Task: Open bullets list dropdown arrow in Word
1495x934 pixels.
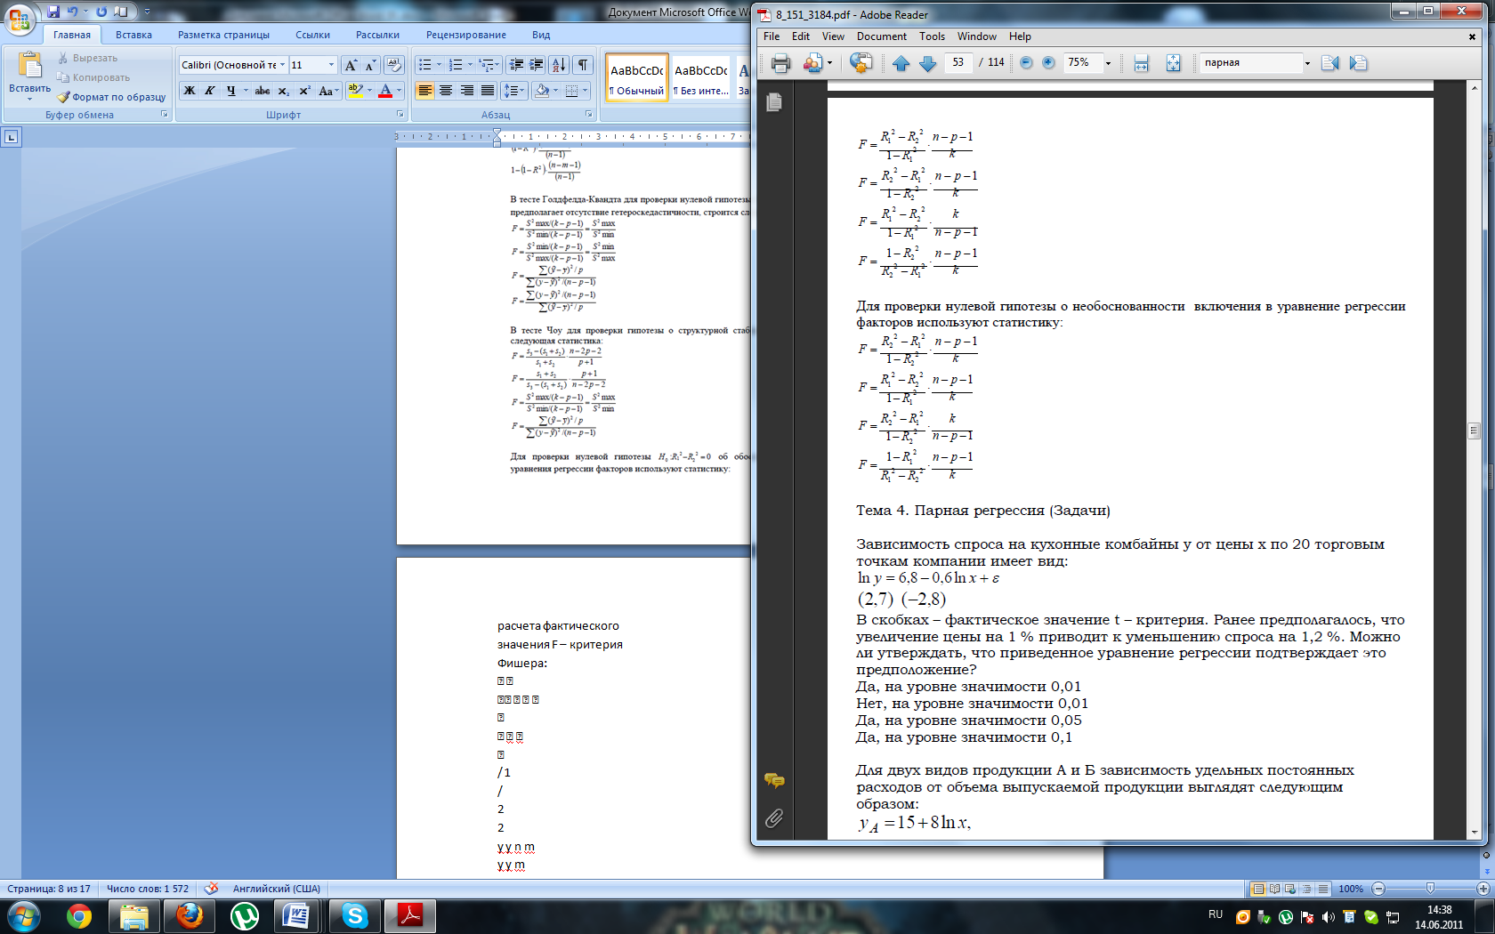Action: [439, 65]
